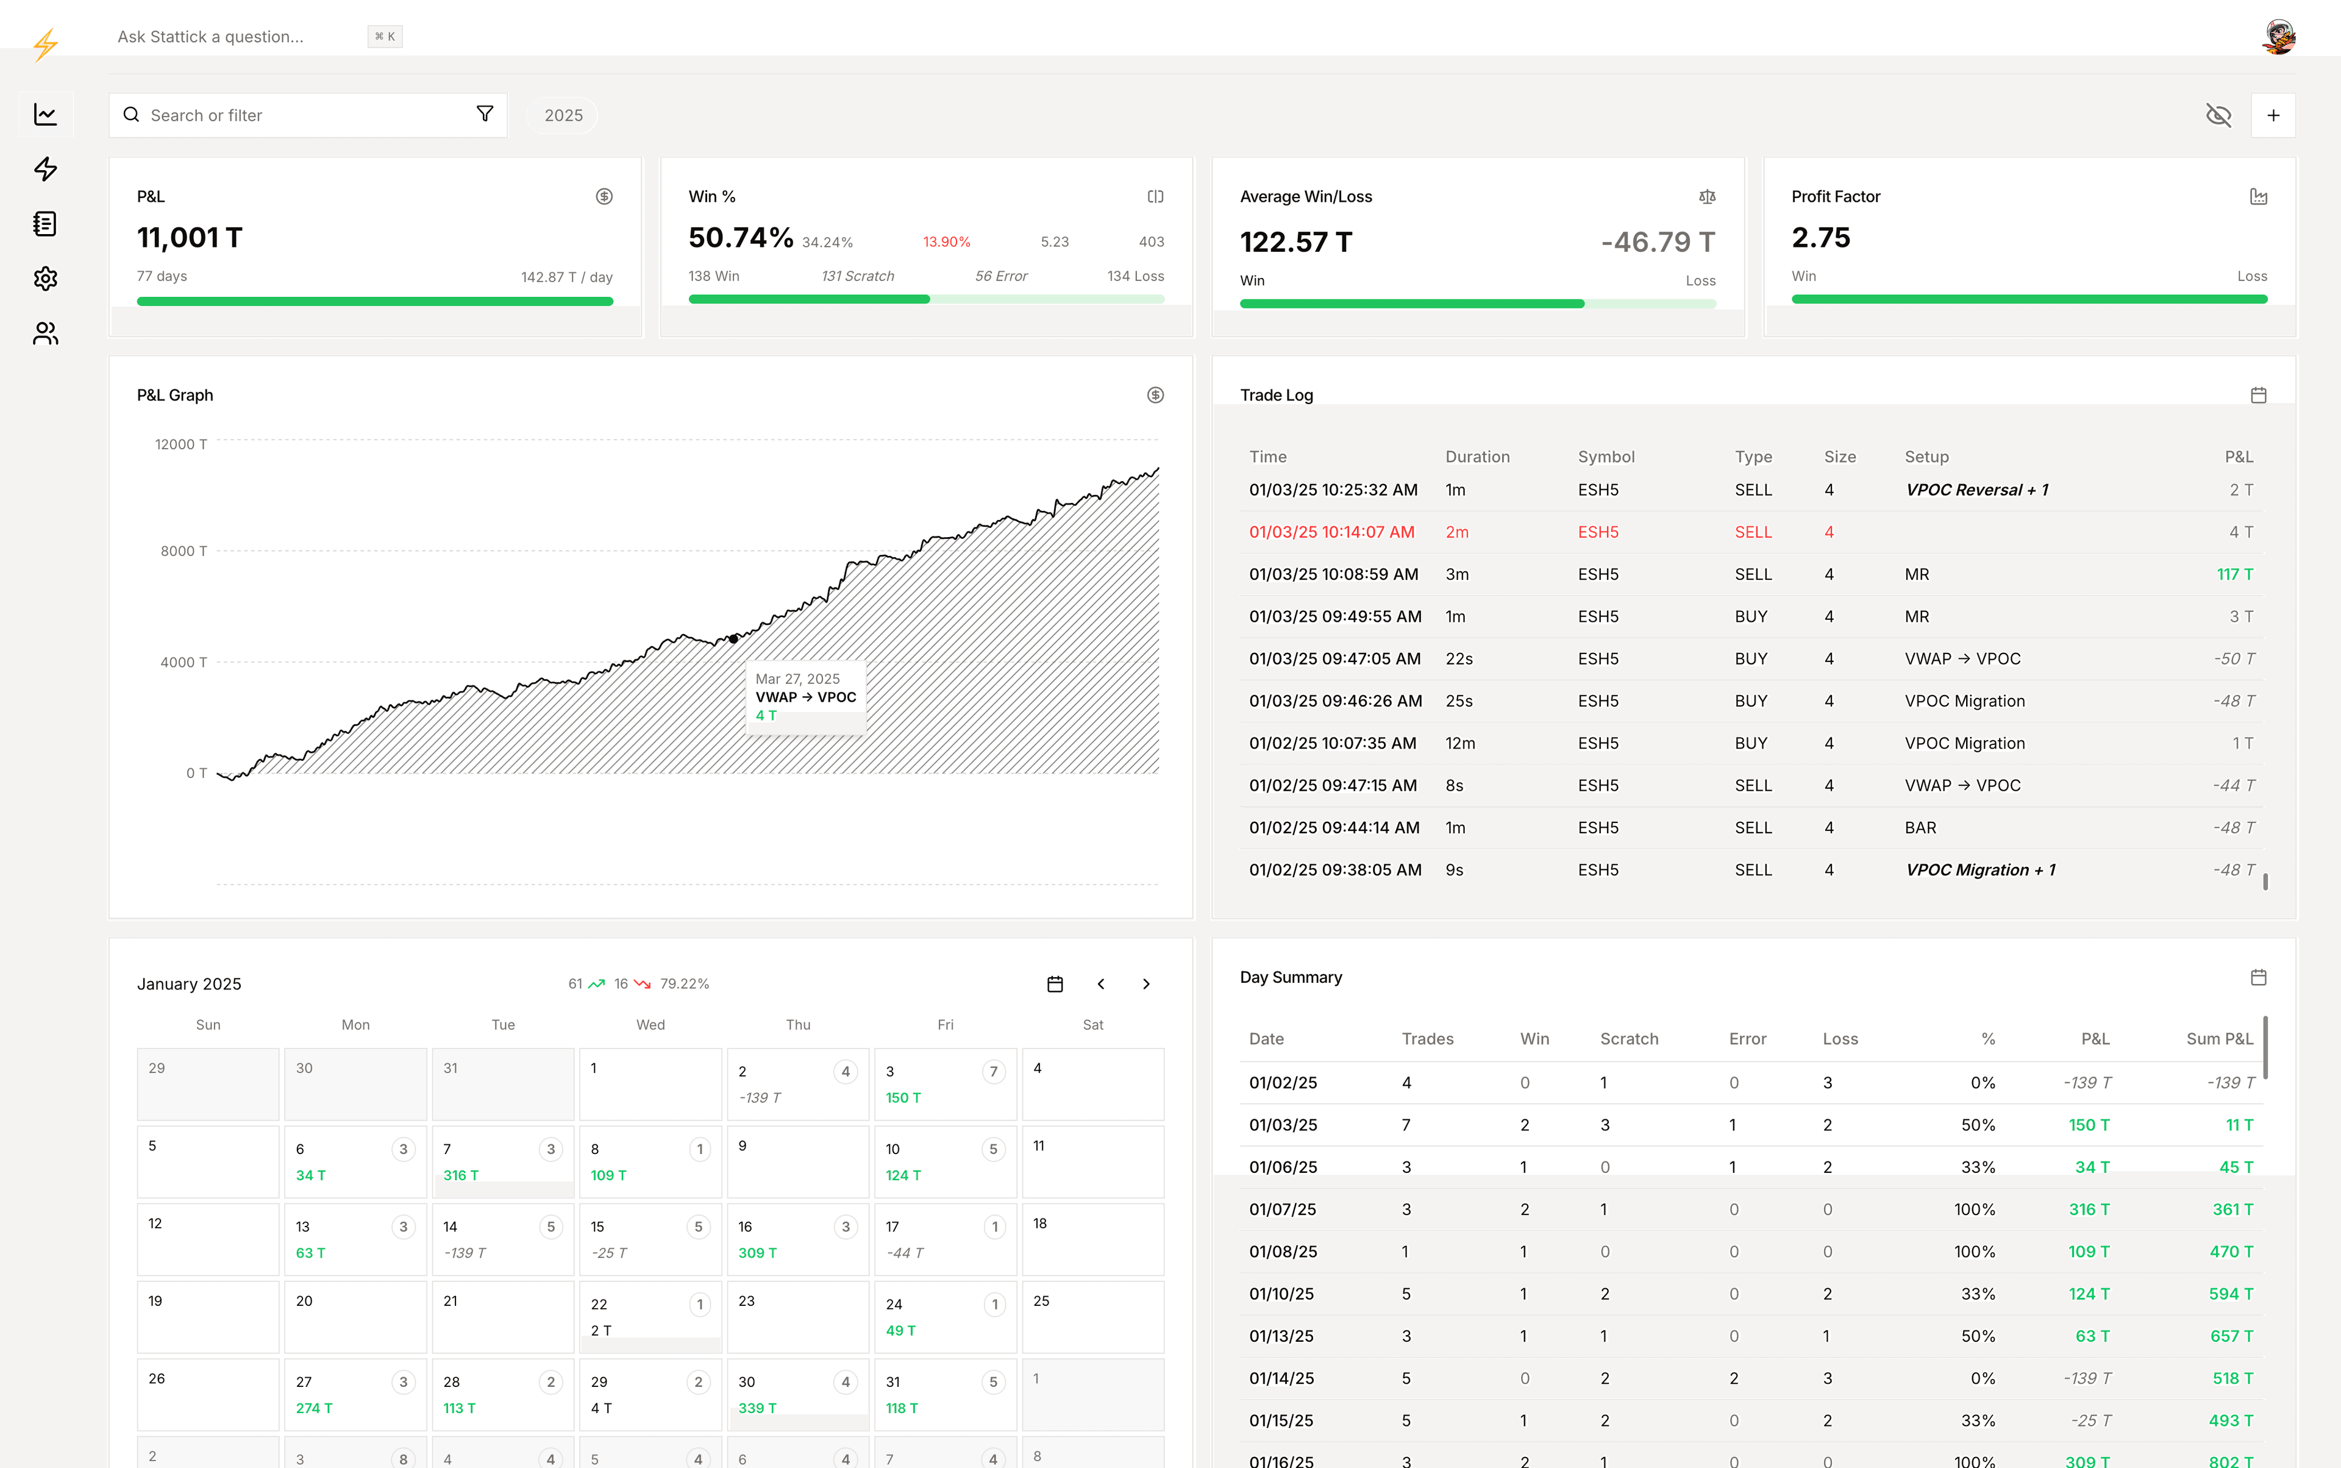Open settings gear in sidebar
2341x1468 pixels.
pyautogui.click(x=46, y=279)
